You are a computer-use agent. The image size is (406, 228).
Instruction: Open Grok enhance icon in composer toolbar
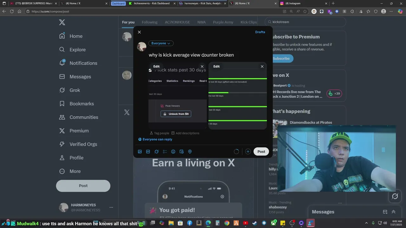pyautogui.click(x=156, y=152)
